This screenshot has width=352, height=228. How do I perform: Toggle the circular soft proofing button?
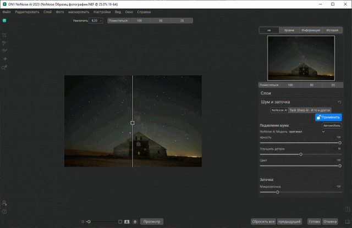point(135,221)
